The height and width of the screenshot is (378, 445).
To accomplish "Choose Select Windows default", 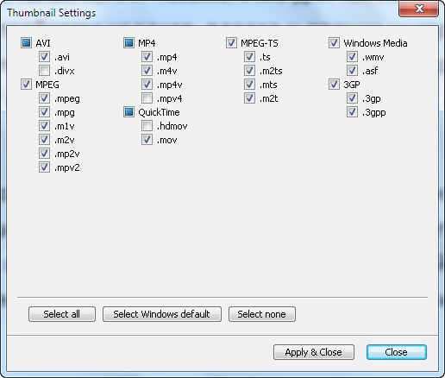I will point(162,314).
